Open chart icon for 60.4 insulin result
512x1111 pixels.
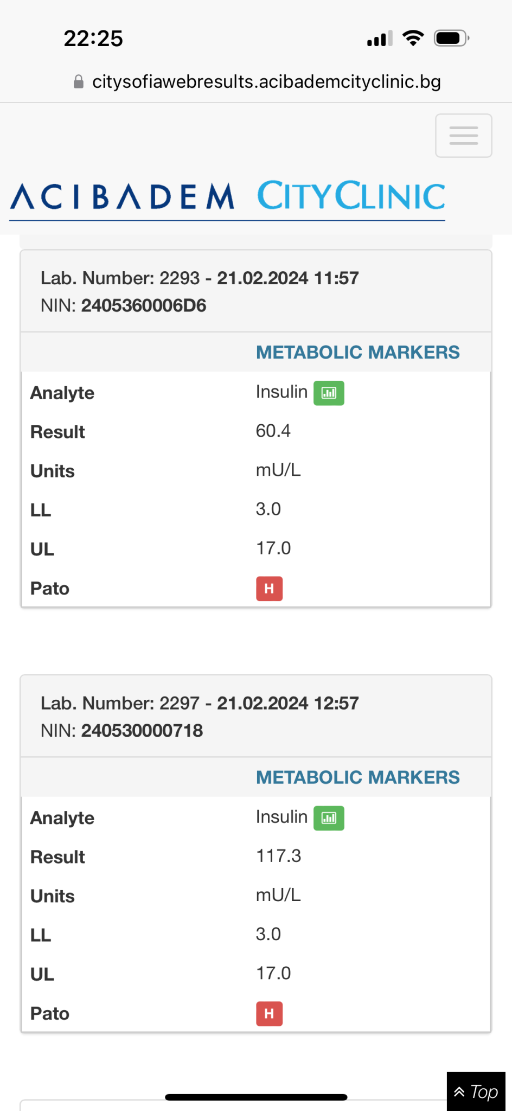click(x=329, y=393)
